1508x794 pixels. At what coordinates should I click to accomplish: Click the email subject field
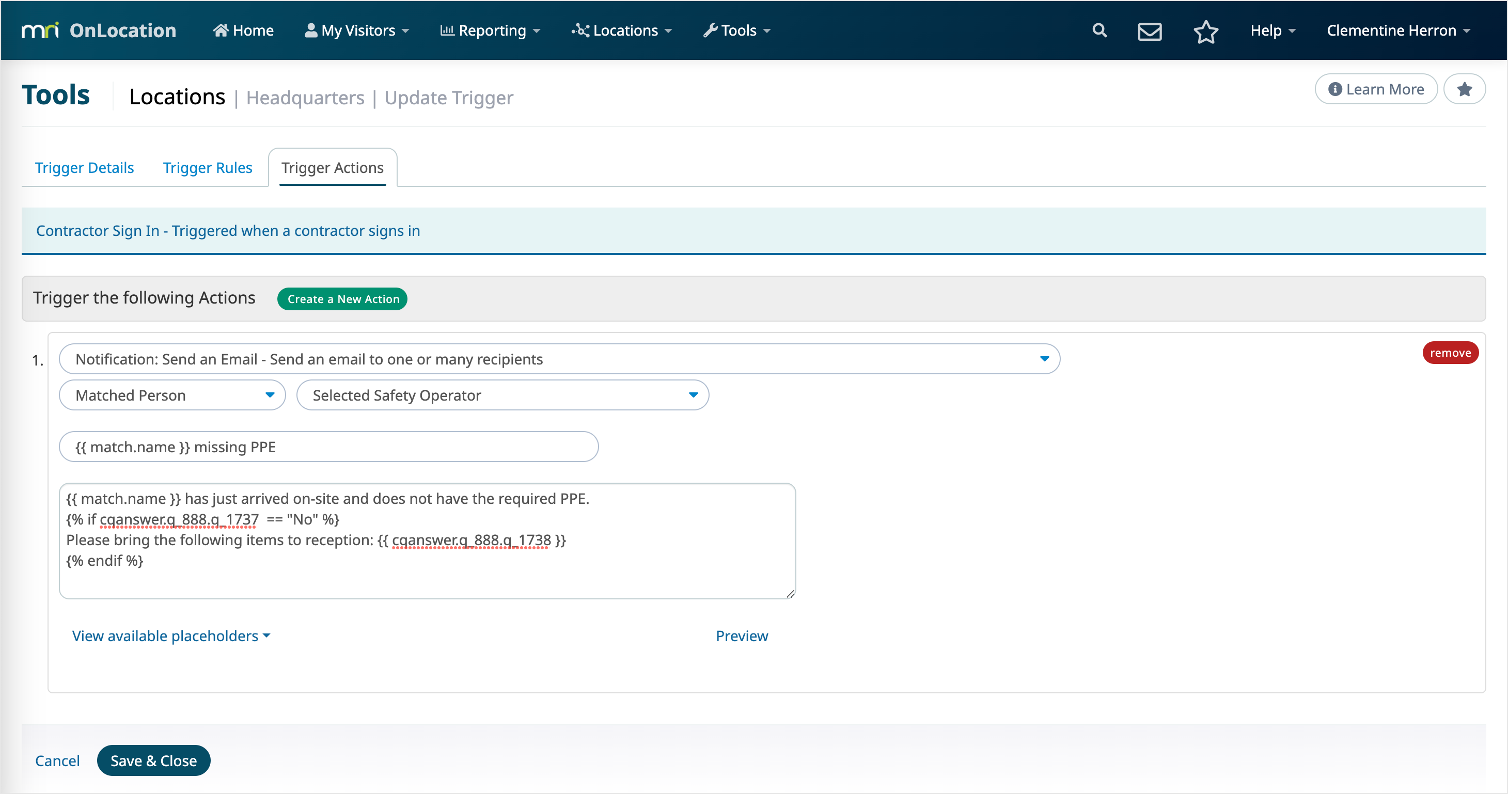[x=328, y=447]
